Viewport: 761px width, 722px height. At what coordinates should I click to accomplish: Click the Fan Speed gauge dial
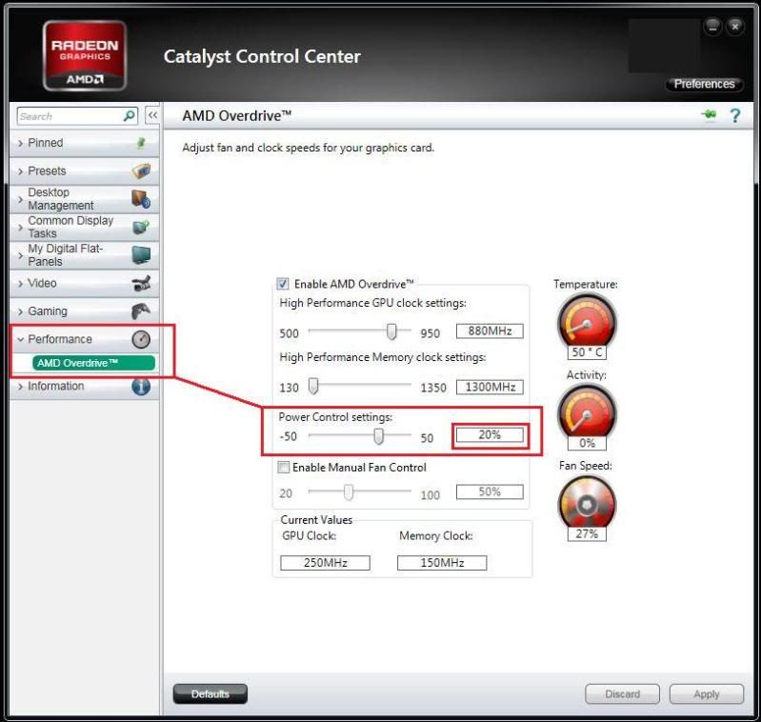587,504
